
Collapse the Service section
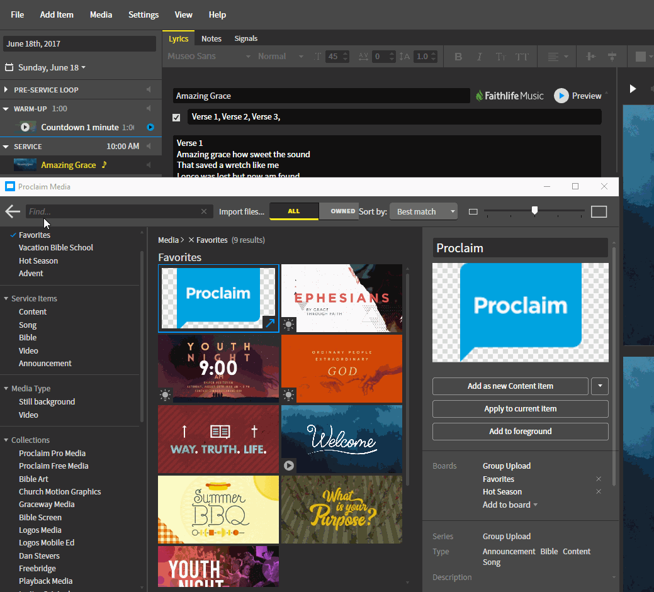click(6, 147)
